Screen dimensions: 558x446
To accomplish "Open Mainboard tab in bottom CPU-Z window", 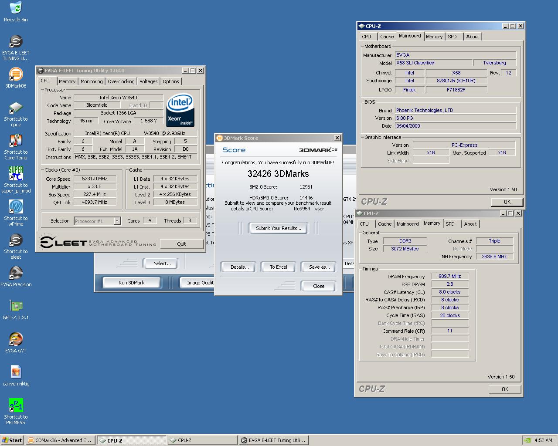I will pos(408,224).
